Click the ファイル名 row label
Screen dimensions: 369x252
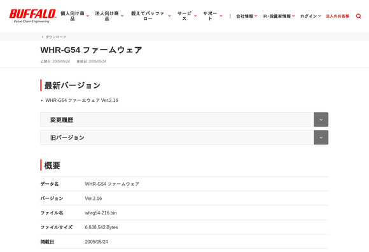coord(52,213)
